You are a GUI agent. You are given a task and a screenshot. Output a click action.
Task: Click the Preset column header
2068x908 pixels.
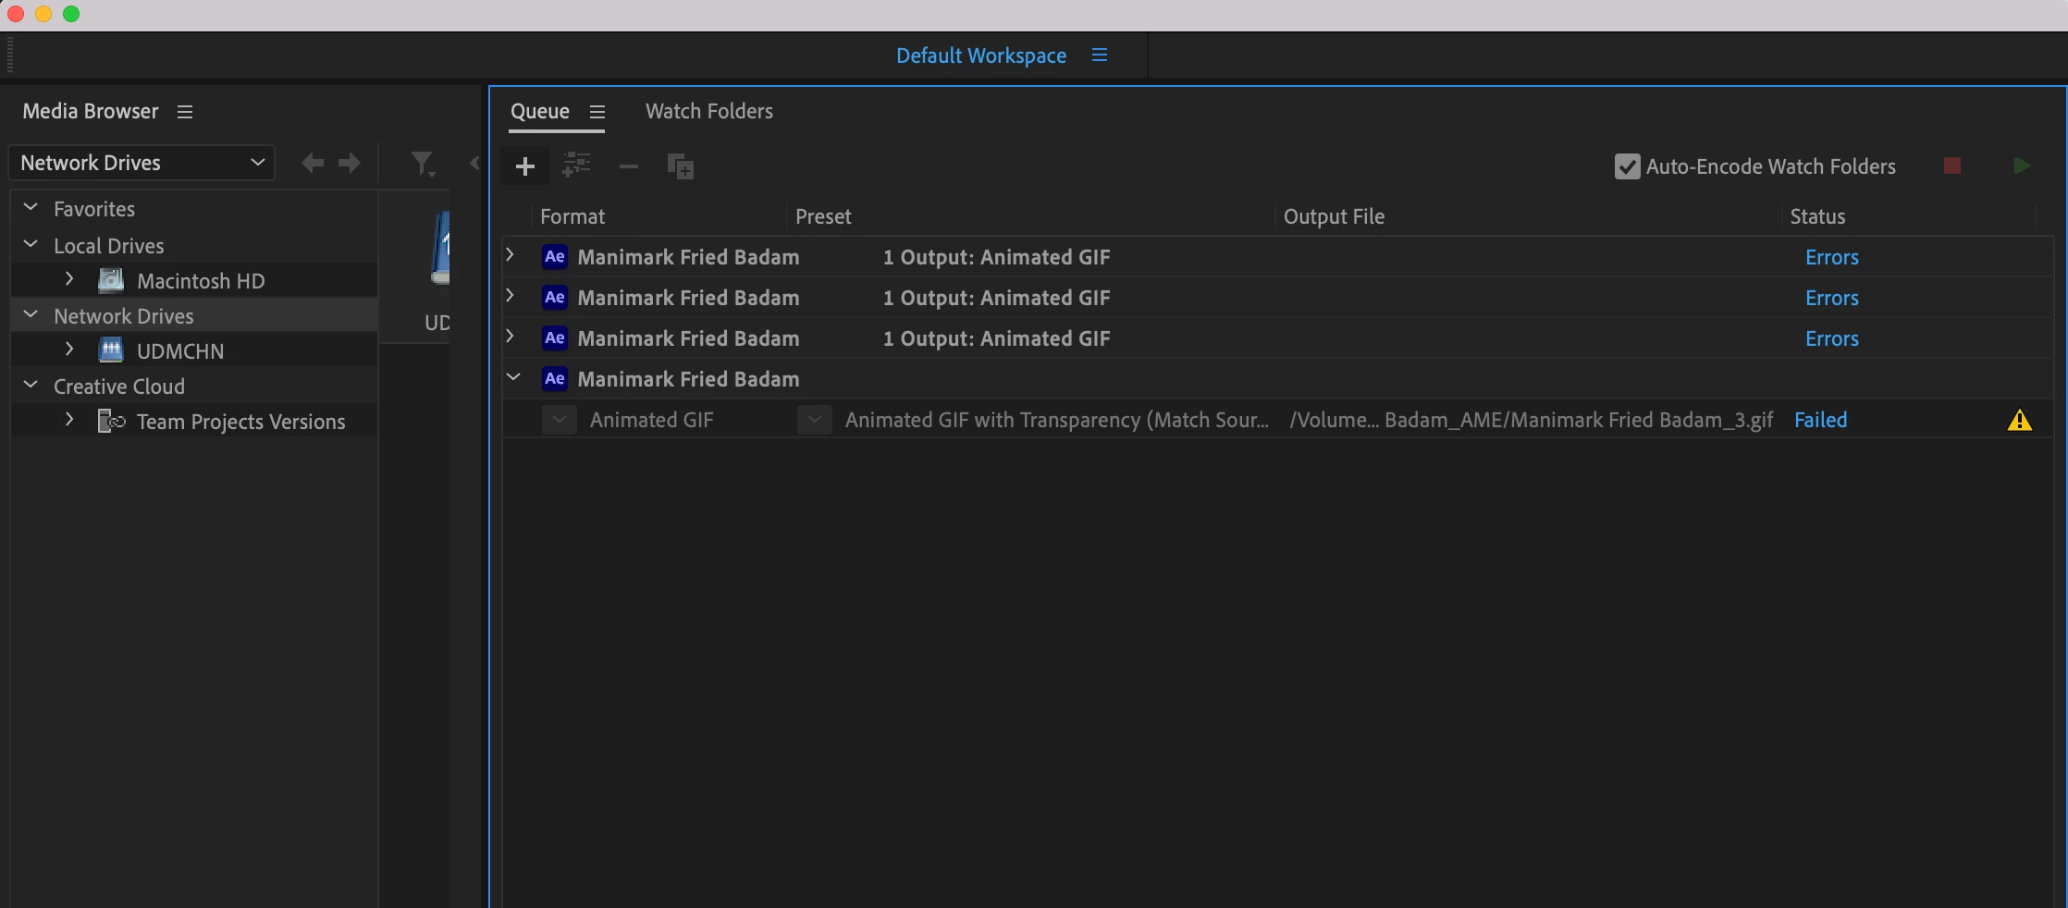(823, 217)
